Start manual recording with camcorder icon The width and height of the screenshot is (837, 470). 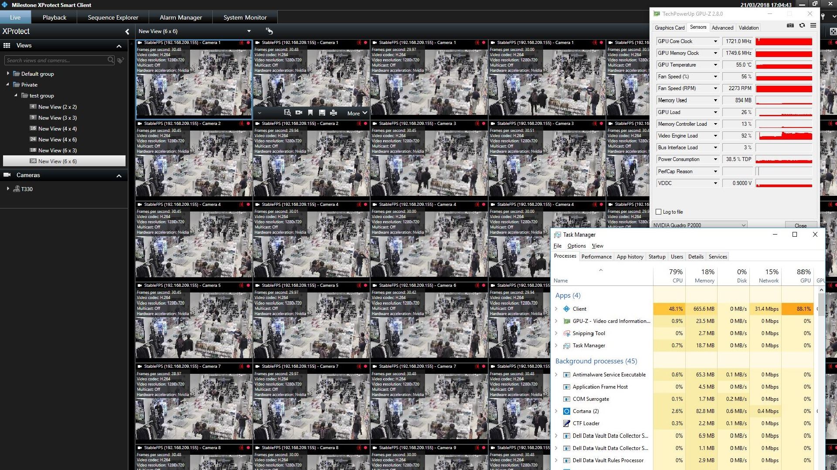pyautogui.click(x=299, y=113)
